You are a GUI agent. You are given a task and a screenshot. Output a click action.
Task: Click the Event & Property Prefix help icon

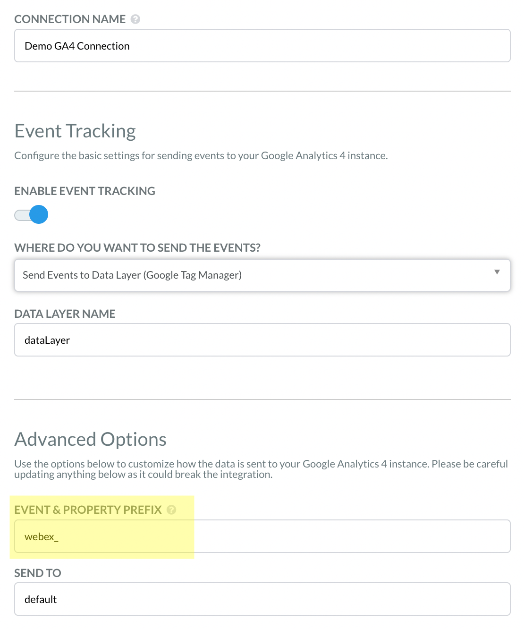coord(171,510)
